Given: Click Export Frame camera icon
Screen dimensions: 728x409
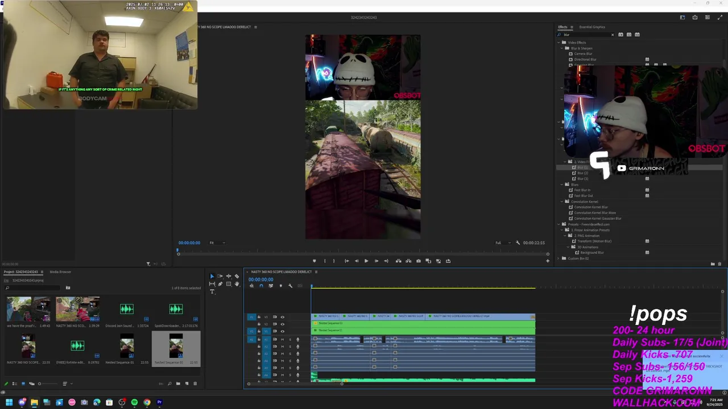Looking at the screenshot, I should click(x=419, y=261).
